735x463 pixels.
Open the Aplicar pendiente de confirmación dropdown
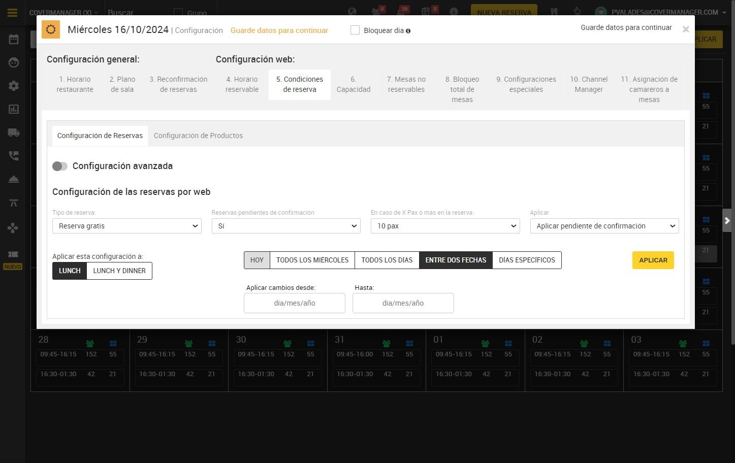pyautogui.click(x=604, y=226)
